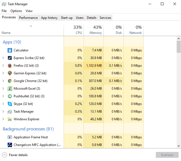The width and height of the screenshot is (181, 161).
Task: Click the Fewer details link
Action: tap(18, 155)
